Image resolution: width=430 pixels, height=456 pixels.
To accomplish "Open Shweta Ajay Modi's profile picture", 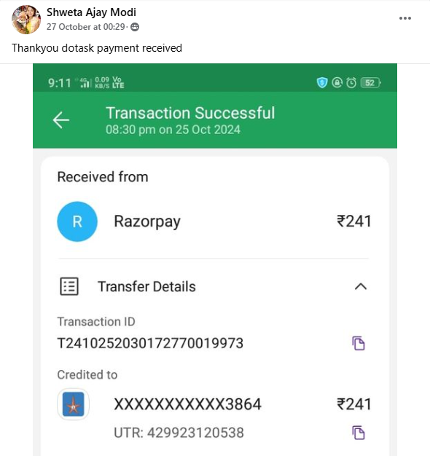I will [26, 20].
